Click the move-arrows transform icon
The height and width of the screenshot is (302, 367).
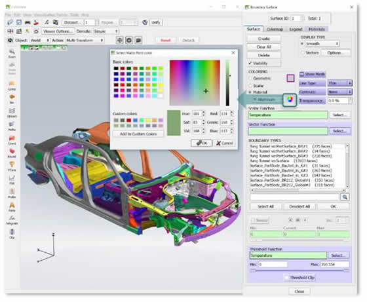(119, 40)
